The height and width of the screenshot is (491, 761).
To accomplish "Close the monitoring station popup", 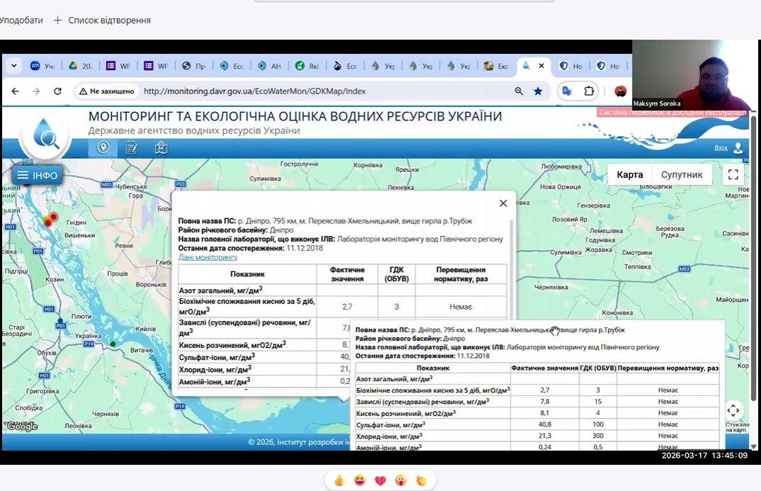I will tap(503, 203).
